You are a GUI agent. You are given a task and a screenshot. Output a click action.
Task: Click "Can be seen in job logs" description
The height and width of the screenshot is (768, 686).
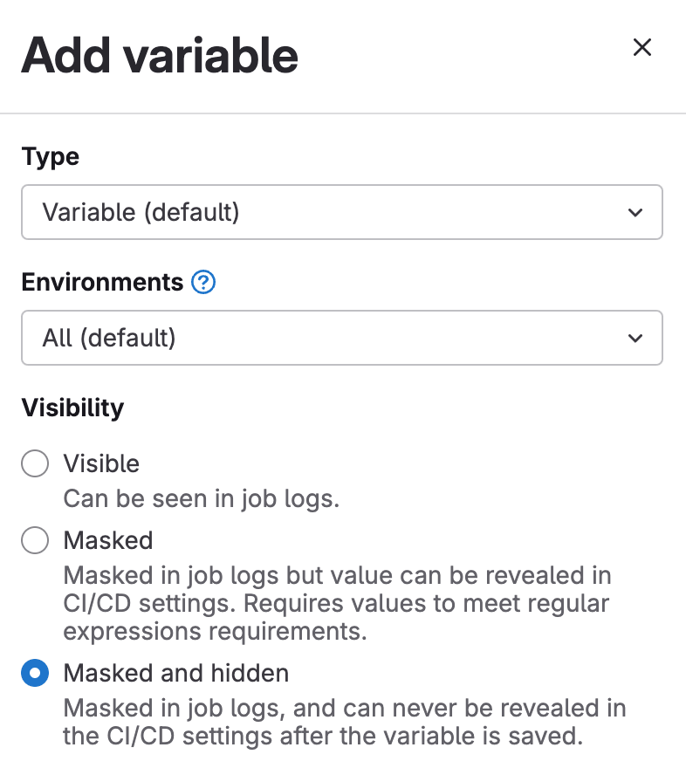201,500
